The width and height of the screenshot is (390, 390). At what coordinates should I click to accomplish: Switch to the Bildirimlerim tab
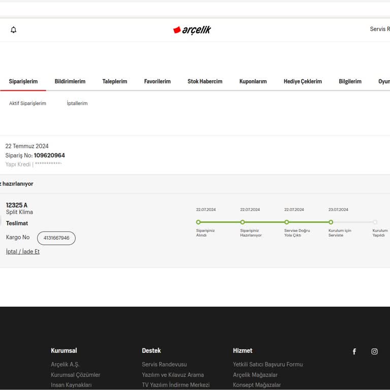[70, 81]
